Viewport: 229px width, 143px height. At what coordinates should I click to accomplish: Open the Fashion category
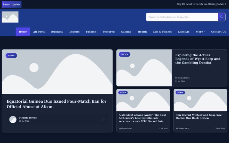[x=91, y=32]
